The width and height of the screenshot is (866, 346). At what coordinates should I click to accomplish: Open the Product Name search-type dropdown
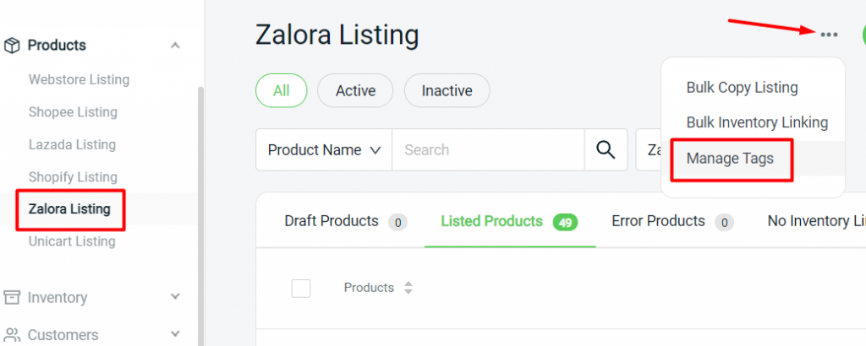click(x=324, y=150)
